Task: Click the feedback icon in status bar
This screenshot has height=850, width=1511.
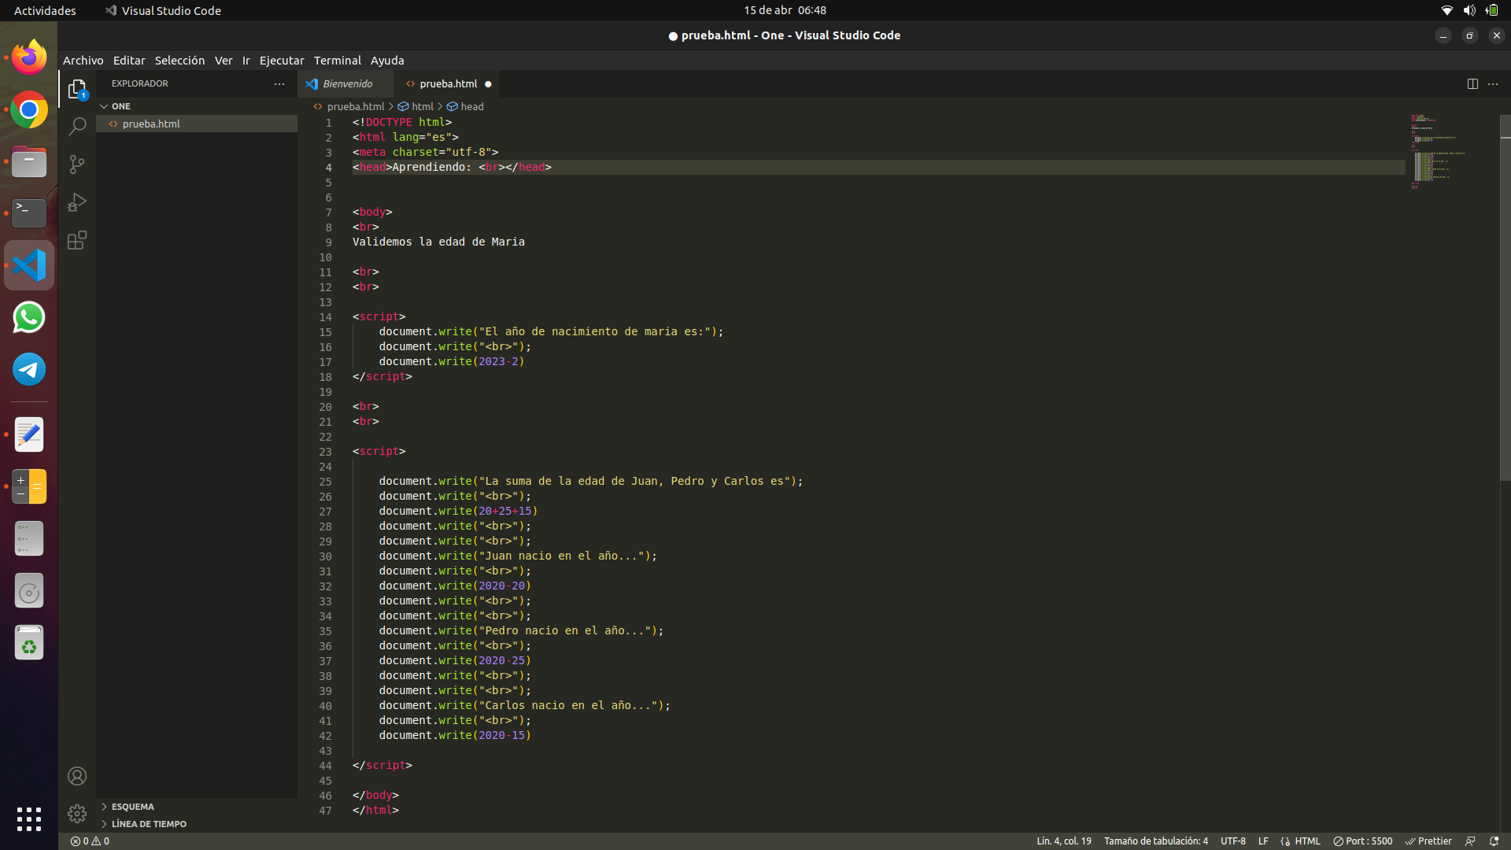Action: click(x=1470, y=841)
